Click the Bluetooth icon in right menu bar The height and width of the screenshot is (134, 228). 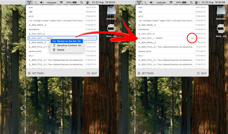145,2
